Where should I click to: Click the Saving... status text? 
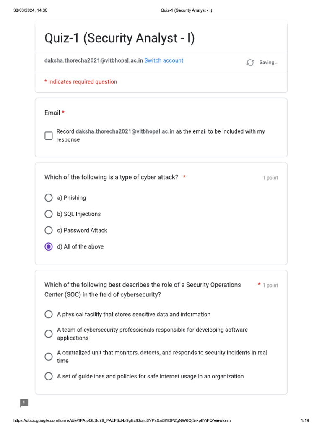[268, 63]
